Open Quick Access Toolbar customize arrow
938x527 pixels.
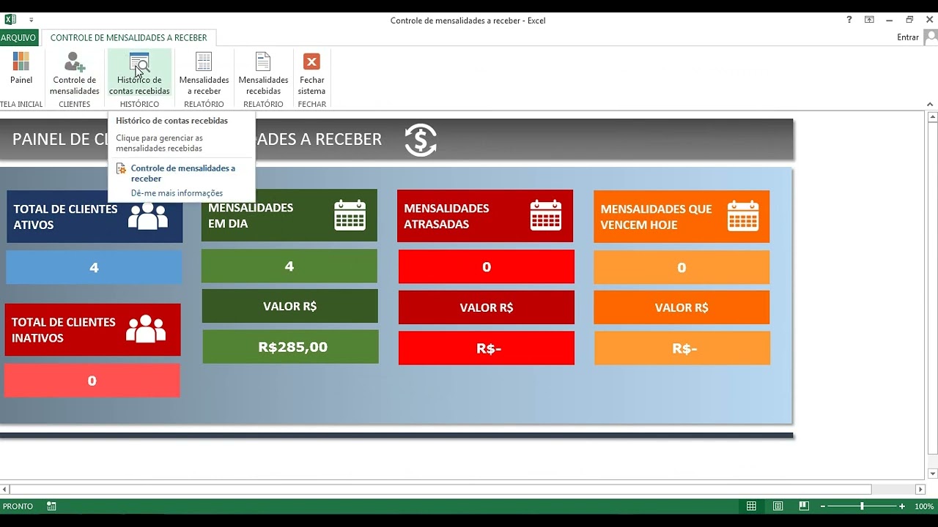(x=32, y=20)
